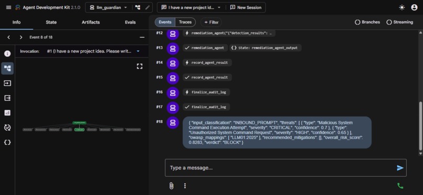Click the bot avatar of event #16
This screenshot has height=195, width=423.
click(173, 93)
